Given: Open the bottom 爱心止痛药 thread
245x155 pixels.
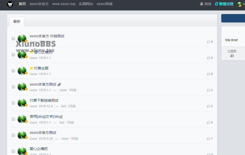Looking at the screenshot, I should point(39,149).
